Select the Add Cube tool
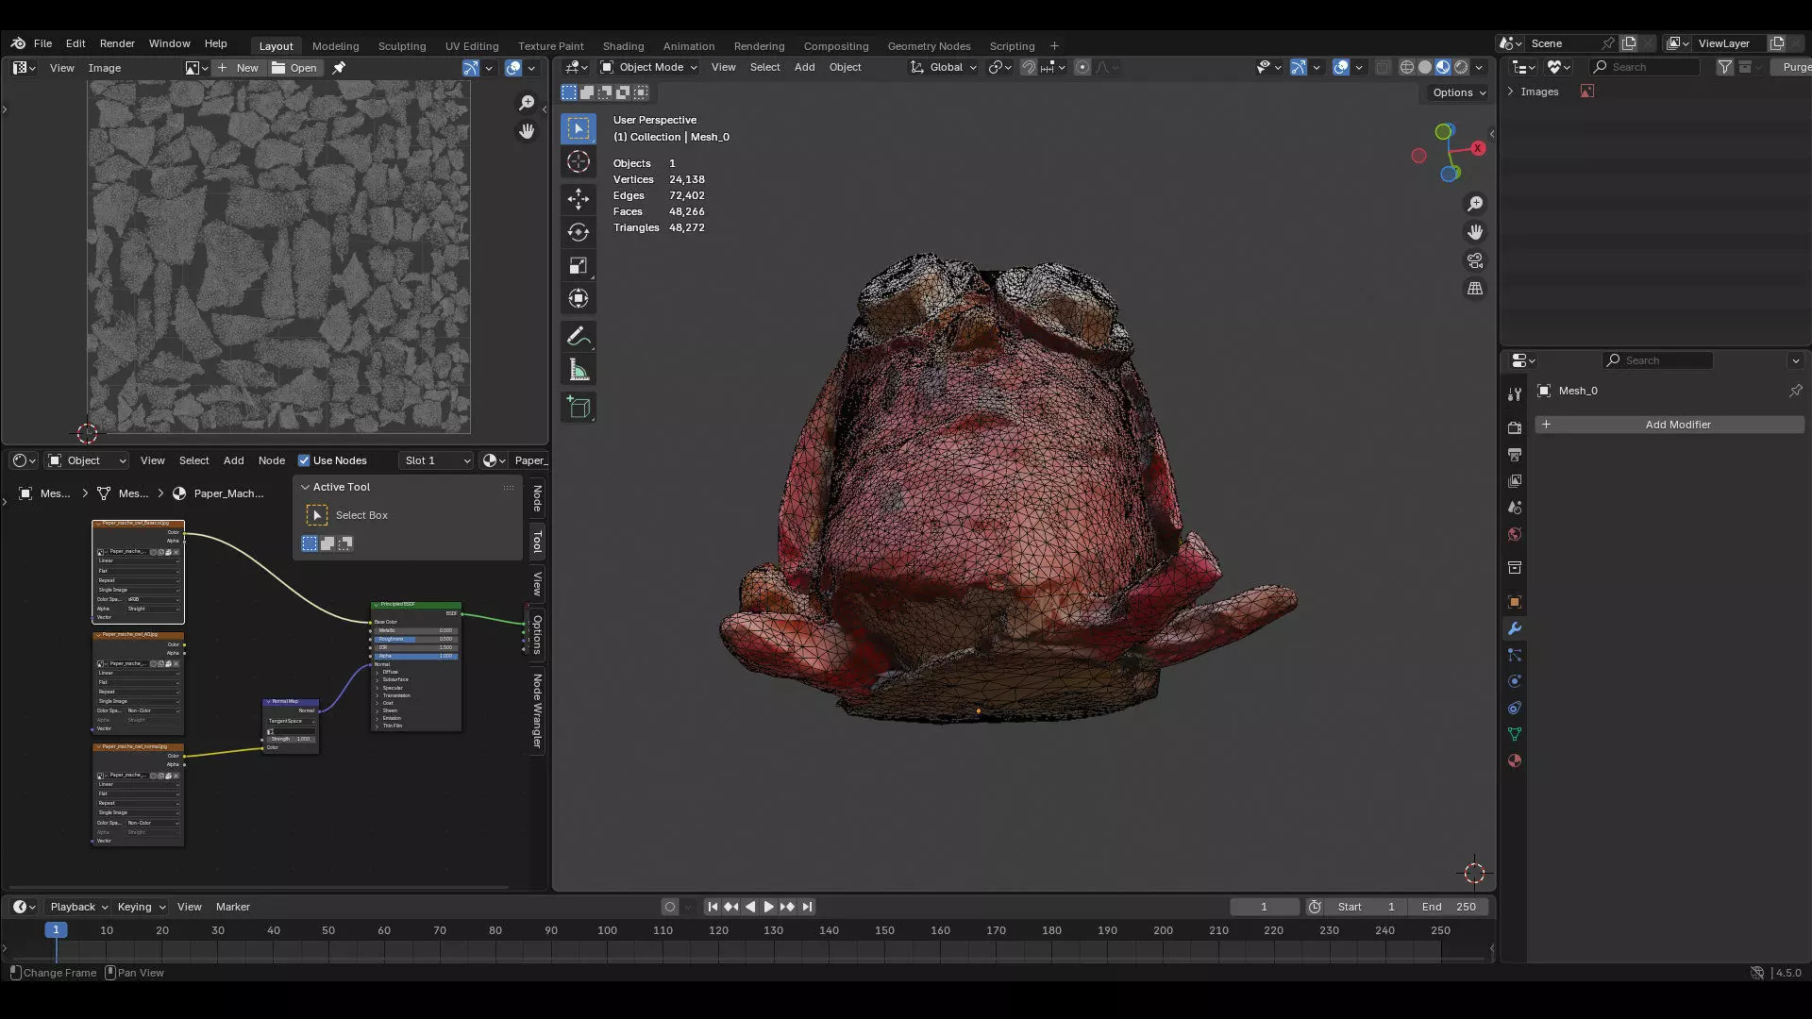Screen dimensions: 1812x1019 (x=578, y=408)
